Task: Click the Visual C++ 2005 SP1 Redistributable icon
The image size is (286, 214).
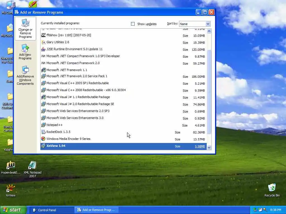Action: pyautogui.click(x=43, y=83)
